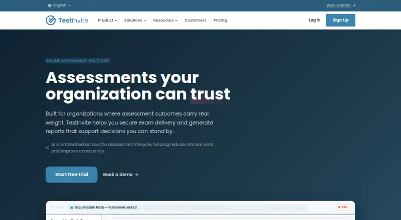Click the 'AI is embedded across' note text

coord(132,148)
